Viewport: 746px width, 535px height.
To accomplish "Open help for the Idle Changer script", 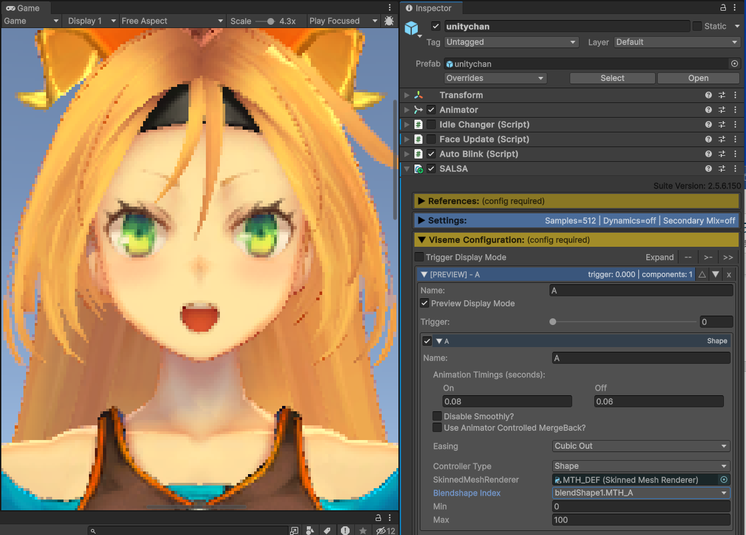I will [x=709, y=124].
